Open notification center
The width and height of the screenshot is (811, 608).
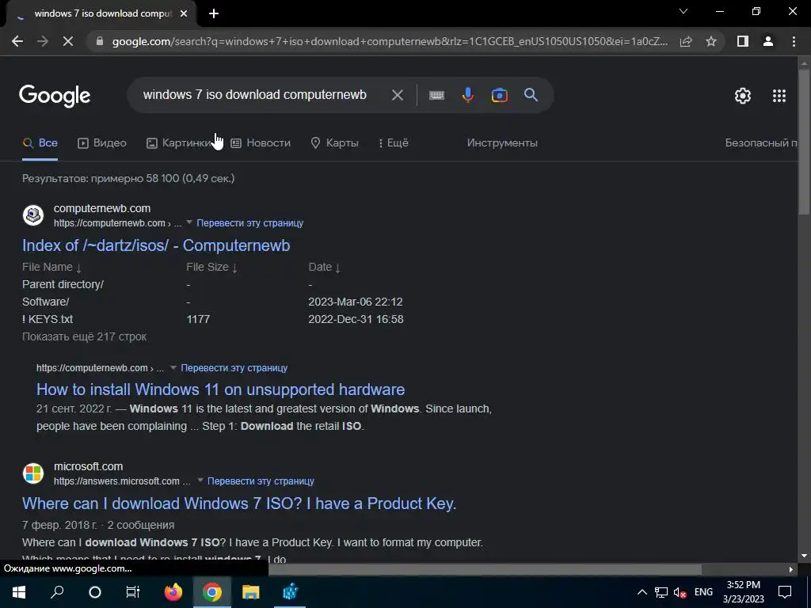(785, 592)
